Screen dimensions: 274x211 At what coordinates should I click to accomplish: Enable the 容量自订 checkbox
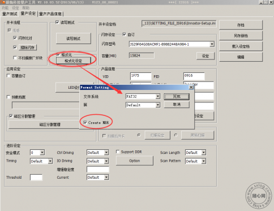pyautogui.click(x=8, y=76)
